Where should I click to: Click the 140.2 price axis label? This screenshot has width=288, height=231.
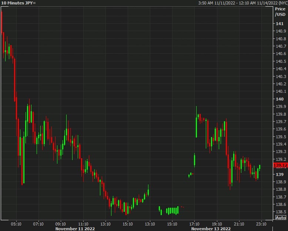tap(281, 84)
